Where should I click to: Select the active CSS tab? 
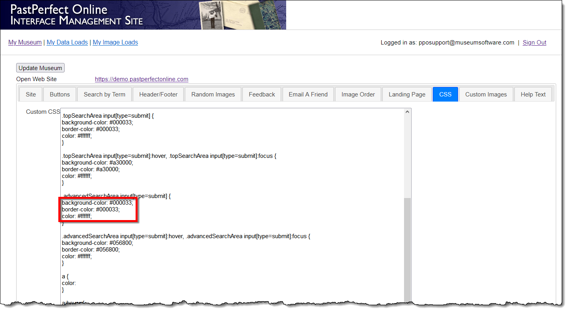click(445, 94)
